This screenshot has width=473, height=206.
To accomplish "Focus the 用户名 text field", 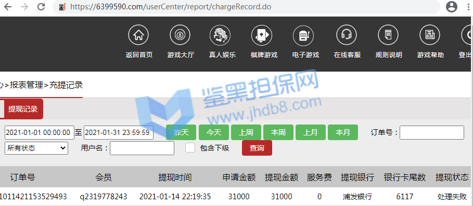I will [x=142, y=148].
